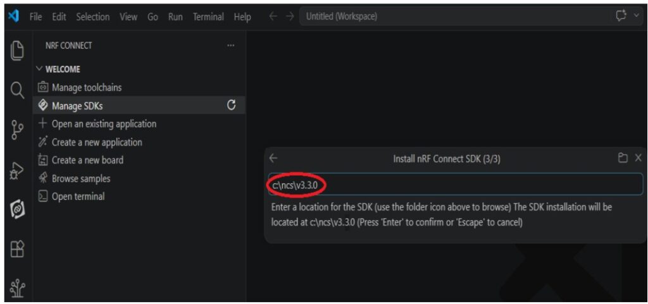This screenshot has width=648, height=304.
Task: Open the Extensions view
Action: (17, 248)
